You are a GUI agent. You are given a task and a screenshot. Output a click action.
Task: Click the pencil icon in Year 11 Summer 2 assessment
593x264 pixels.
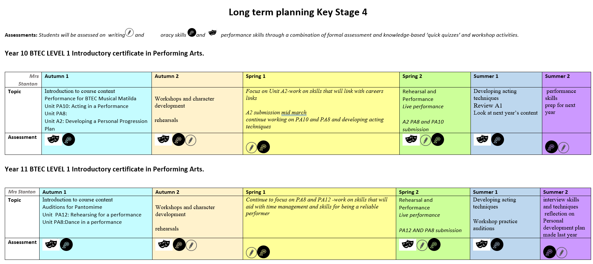561,253
